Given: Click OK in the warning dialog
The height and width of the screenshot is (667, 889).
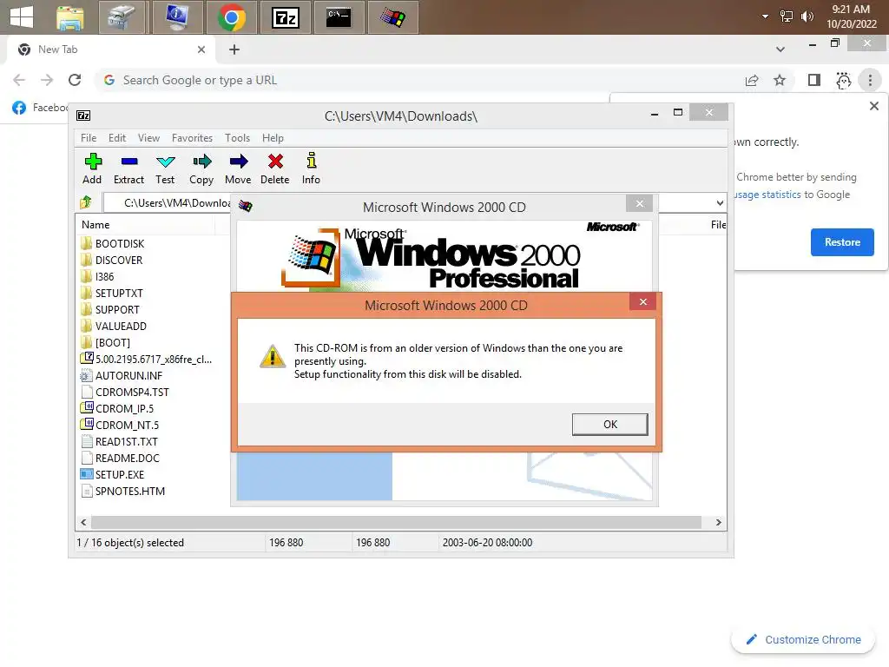Looking at the screenshot, I should point(610,424).
